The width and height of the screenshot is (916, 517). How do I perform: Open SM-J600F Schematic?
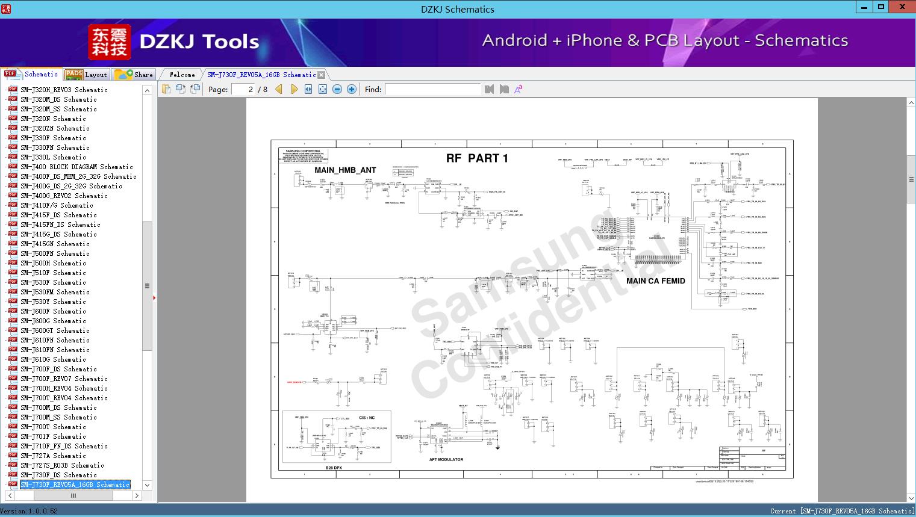[x=53, y=311]
